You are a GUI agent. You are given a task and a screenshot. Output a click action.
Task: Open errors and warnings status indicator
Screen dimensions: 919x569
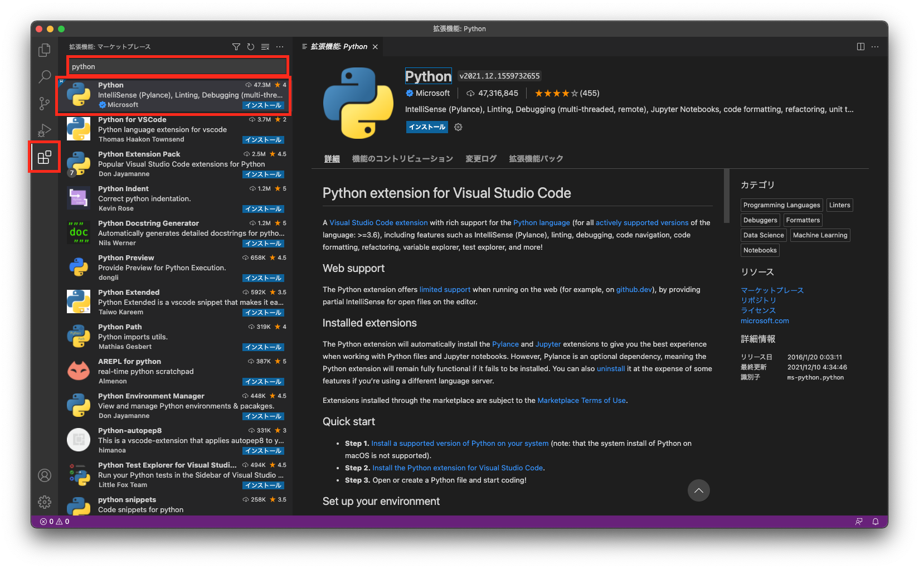tap(55, 522)
